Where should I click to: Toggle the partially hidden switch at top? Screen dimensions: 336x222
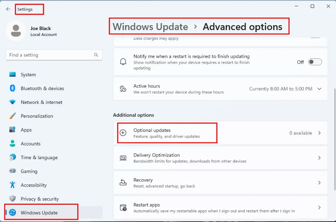[x=315, y=36]
